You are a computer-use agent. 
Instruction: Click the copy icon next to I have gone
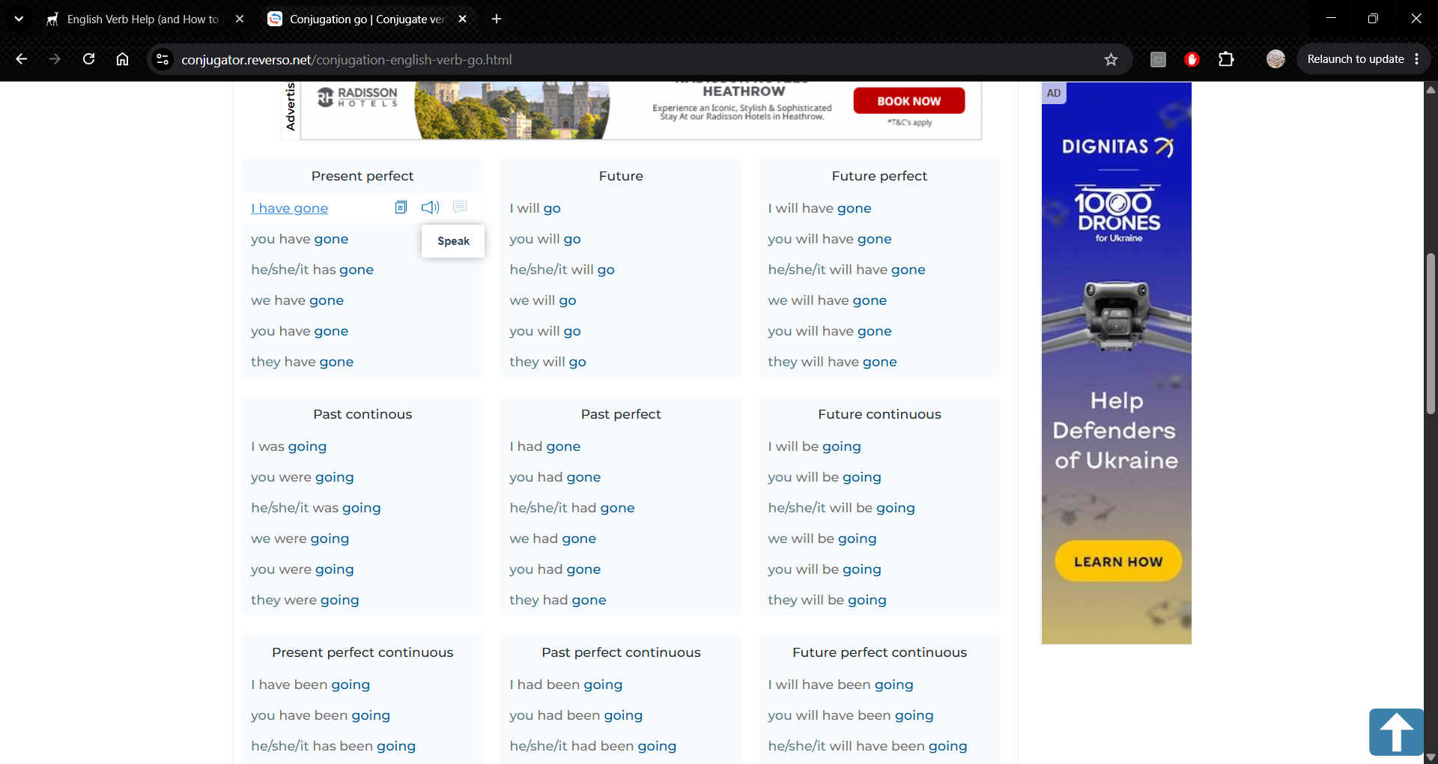pyautogui.click(x=401, y=207)
